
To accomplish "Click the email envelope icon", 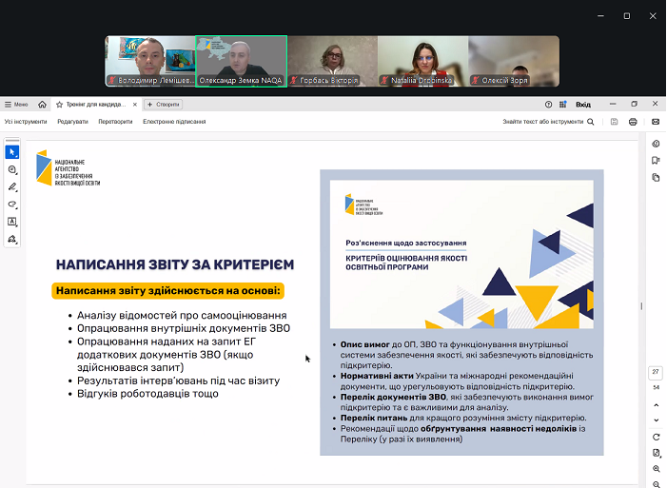I will (656, 122).
